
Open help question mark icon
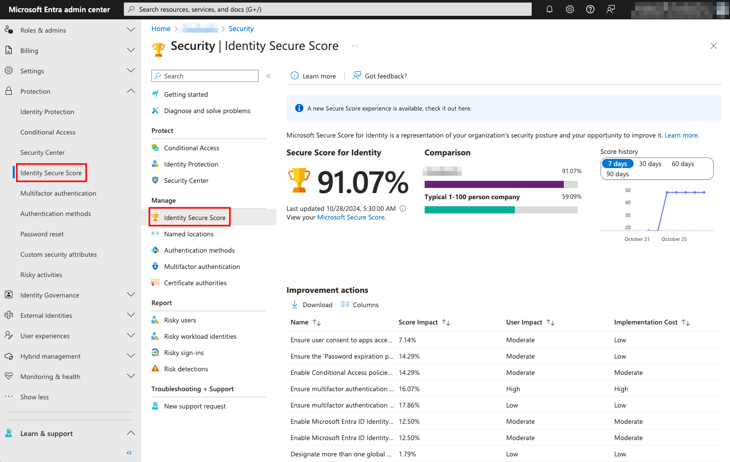coord(590,9)
